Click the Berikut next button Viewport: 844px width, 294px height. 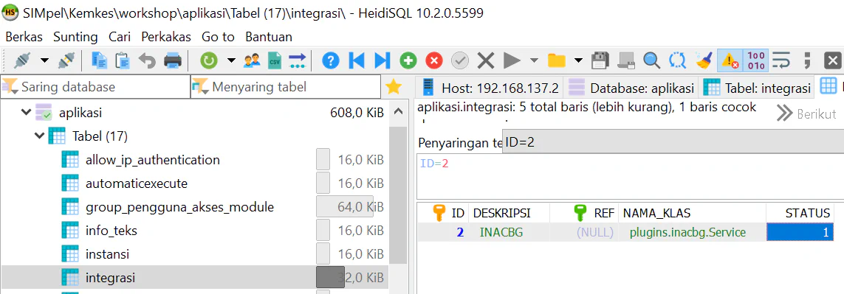click(x=807, y=113)
